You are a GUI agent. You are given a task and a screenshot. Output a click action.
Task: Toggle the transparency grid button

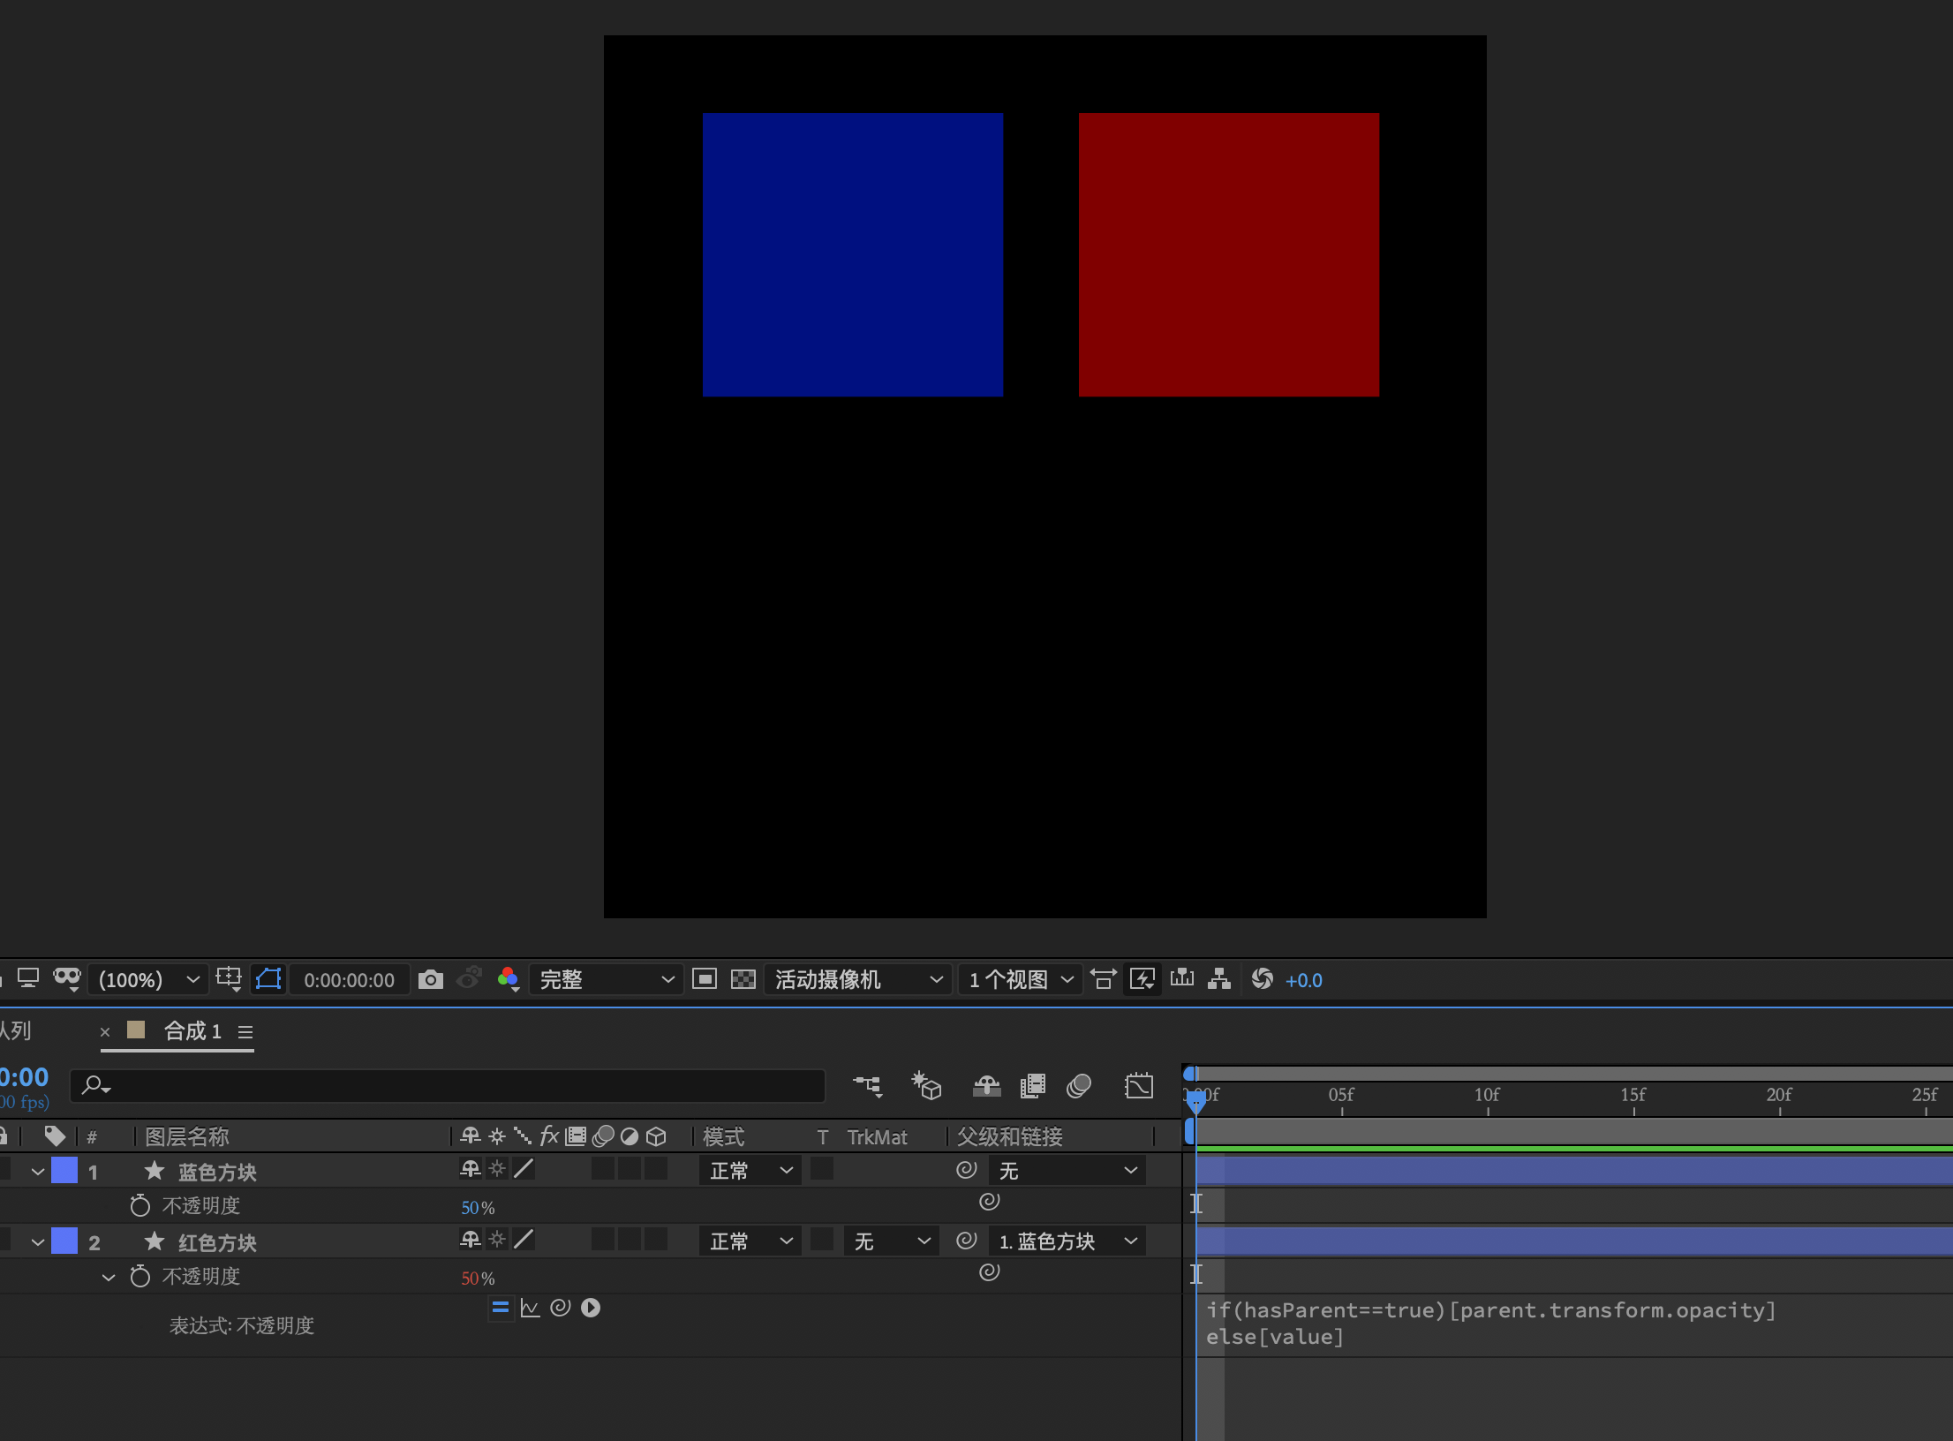pyautogui.click(x=743, y=979)
